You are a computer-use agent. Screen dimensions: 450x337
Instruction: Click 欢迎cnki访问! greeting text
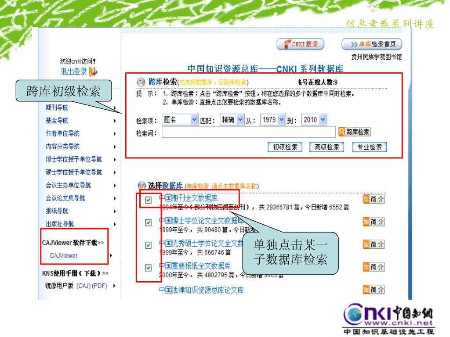tap(77, 61)
